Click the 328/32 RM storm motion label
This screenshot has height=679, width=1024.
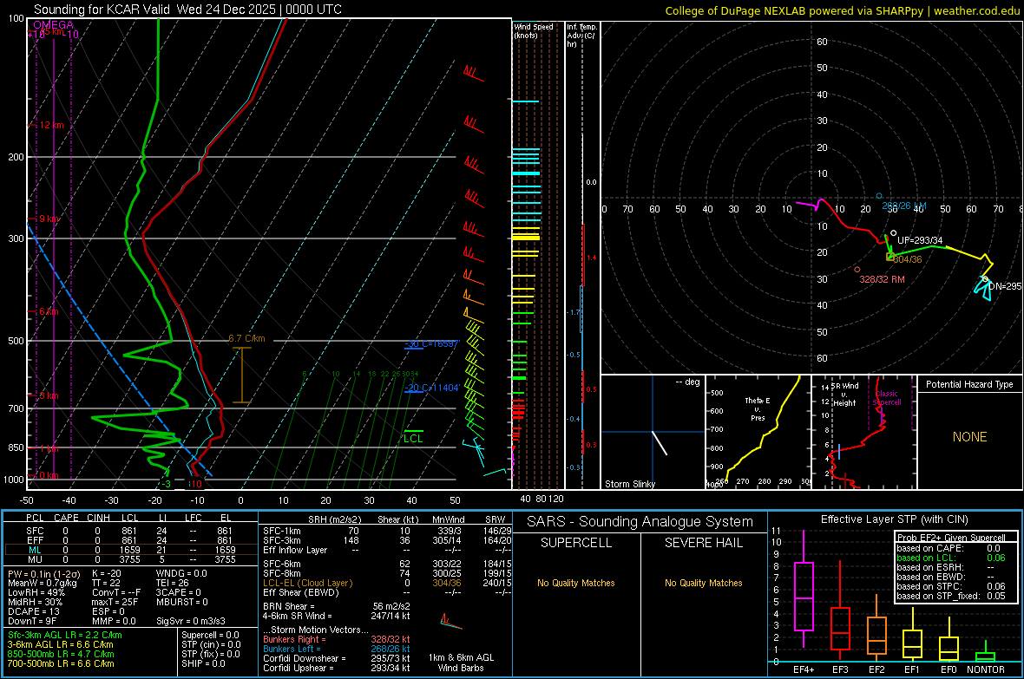(x=882, y=278)
